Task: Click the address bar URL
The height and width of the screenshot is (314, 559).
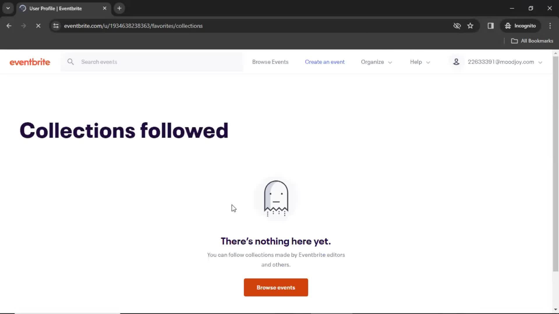Action: pyautogui.click(x=133, y=26)
